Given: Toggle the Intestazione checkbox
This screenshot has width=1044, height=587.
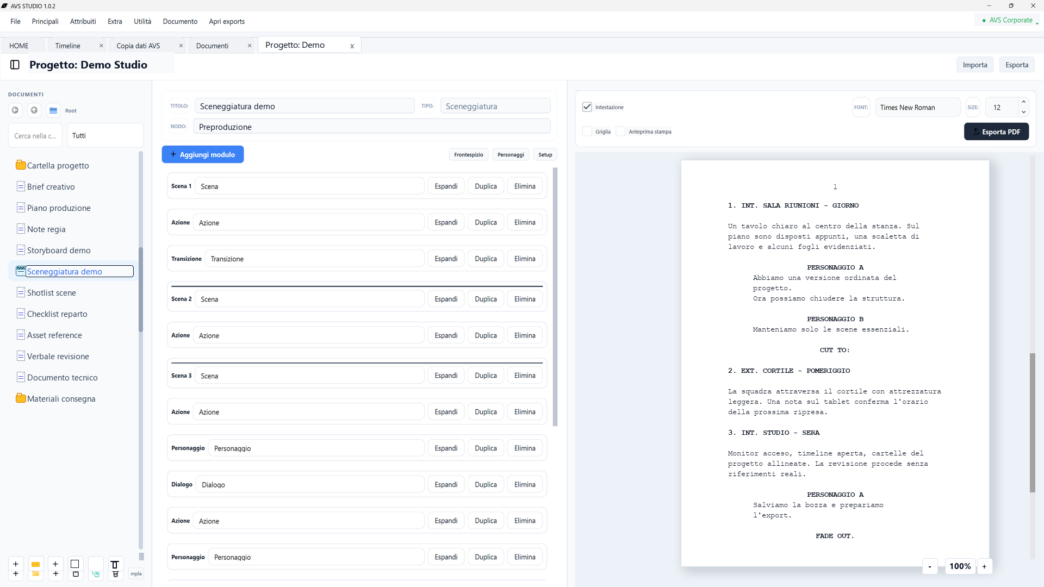Looking at the screenshot, I should pos(587,107).
